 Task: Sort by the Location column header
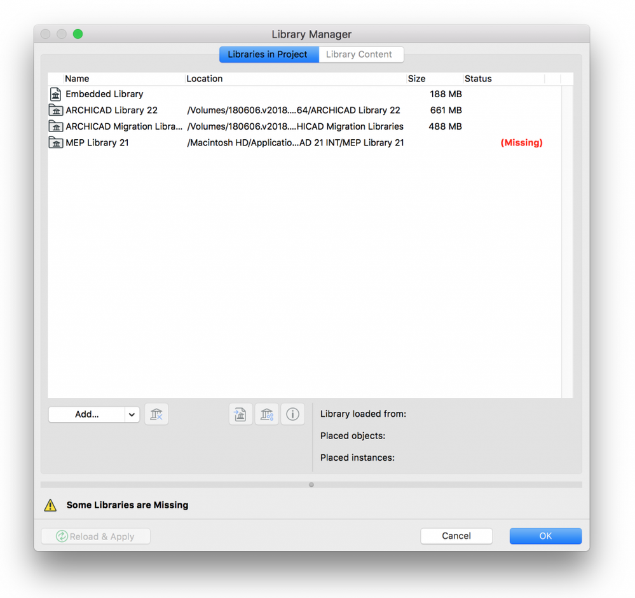click(x=296, y=79)
